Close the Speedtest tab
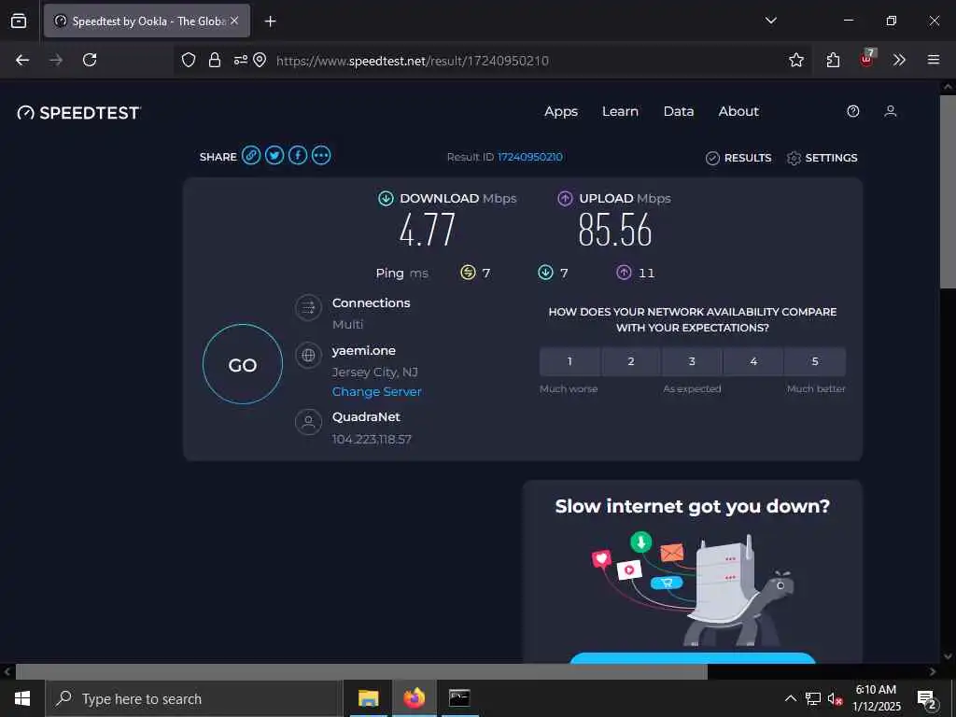This screenshot has width=956, height=717. click(234, 21)
